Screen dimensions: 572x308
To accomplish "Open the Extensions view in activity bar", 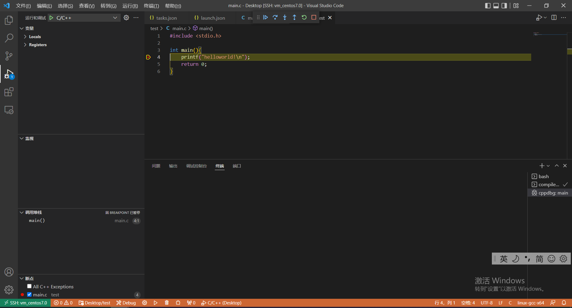I will 9,92.
